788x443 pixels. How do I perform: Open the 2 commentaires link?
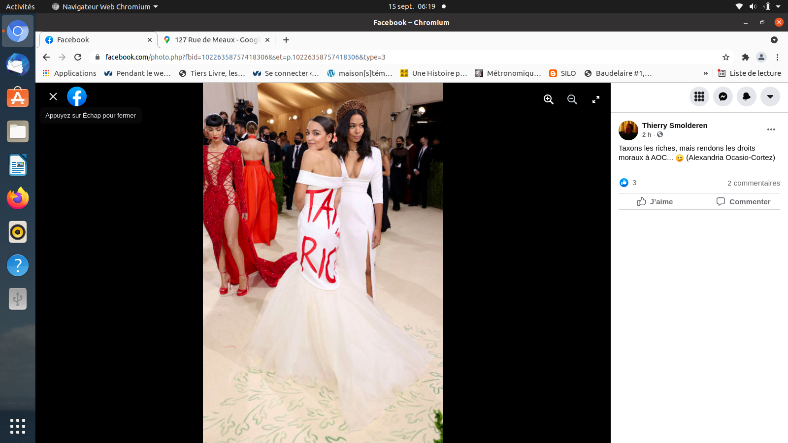[754, 183]
